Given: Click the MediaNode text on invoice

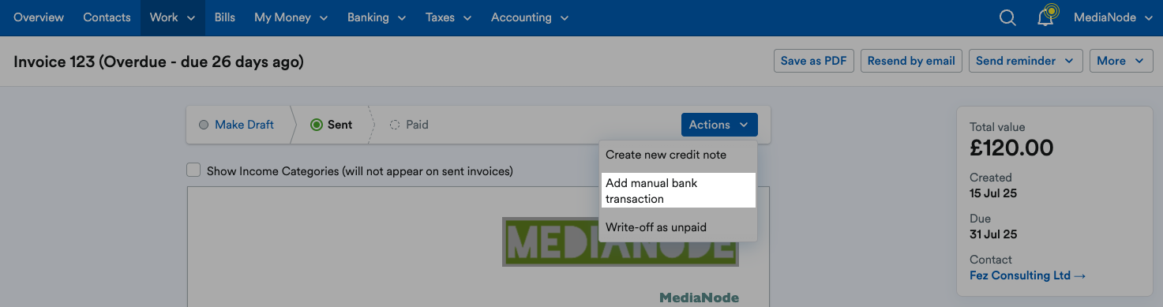Looking at the screenshot, I should (x=700, y=298).
